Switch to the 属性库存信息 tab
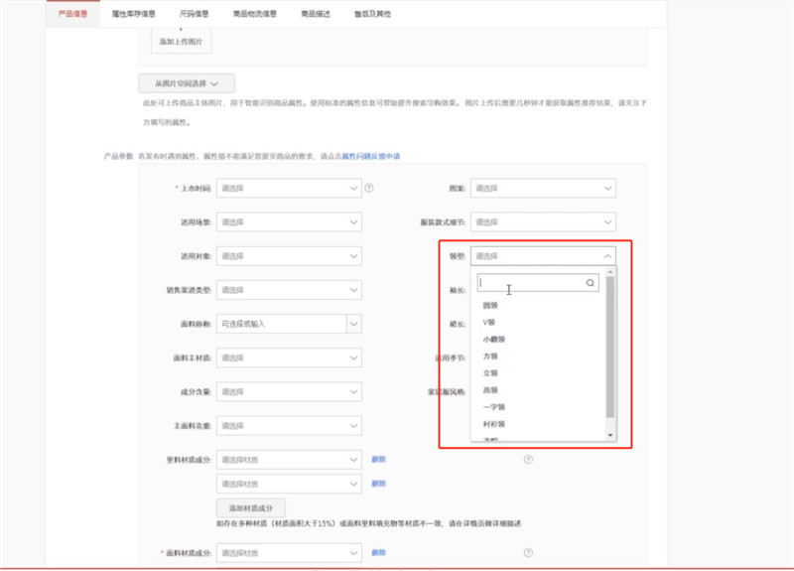 (x=133, y=14)
